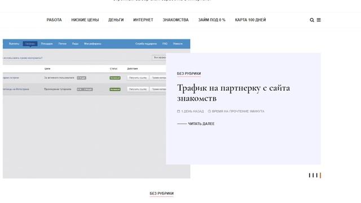This screenshot has width=361, height=203.
Task: Open the site search magnifier icon
Action: pos(312,20)
